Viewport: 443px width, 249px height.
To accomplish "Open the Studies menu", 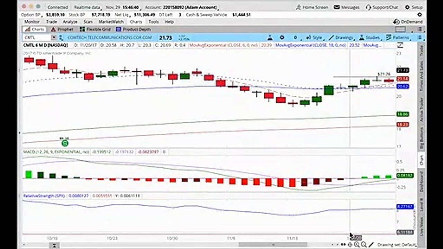I will tap(370, 37).
